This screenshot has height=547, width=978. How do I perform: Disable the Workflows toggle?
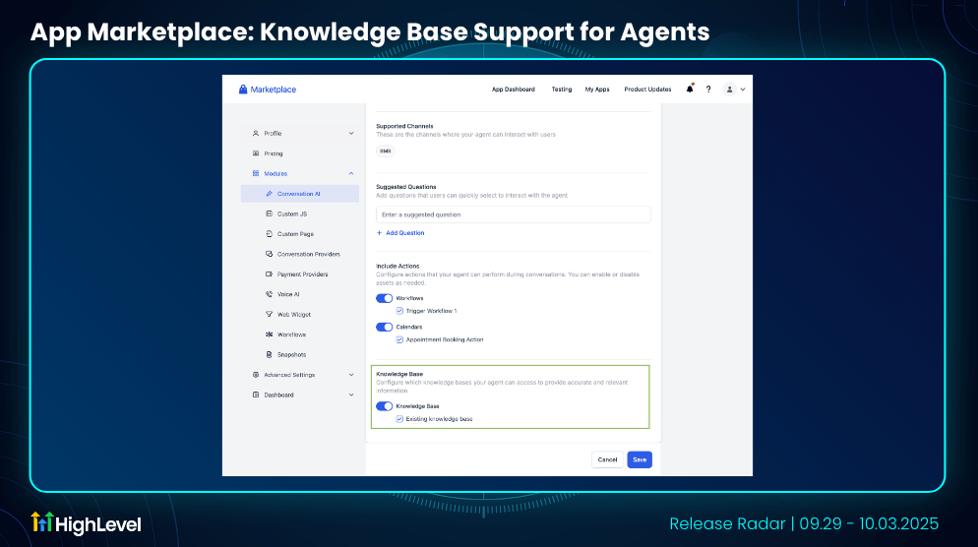[x=384, y=298]
